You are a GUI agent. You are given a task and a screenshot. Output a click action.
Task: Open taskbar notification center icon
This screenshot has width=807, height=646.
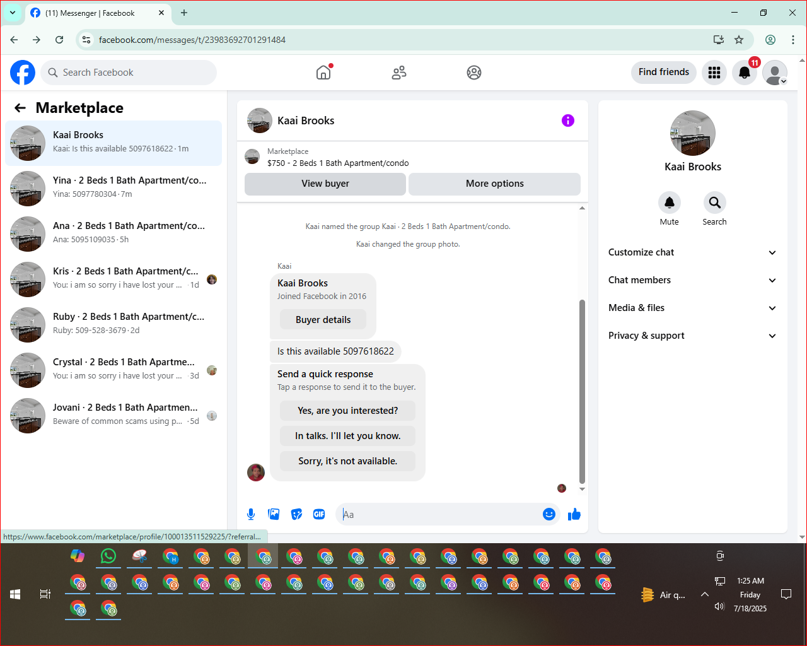pos(786,594)
